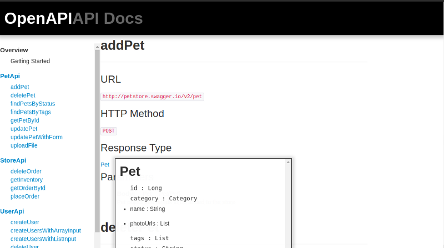Click the sidebar vertical scrollbar

click(97, 139)
